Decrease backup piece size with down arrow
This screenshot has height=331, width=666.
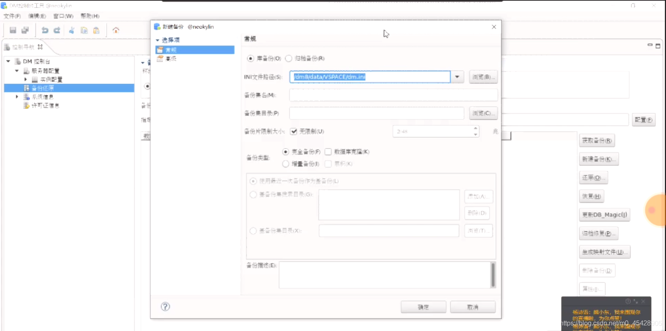point(476,134)
